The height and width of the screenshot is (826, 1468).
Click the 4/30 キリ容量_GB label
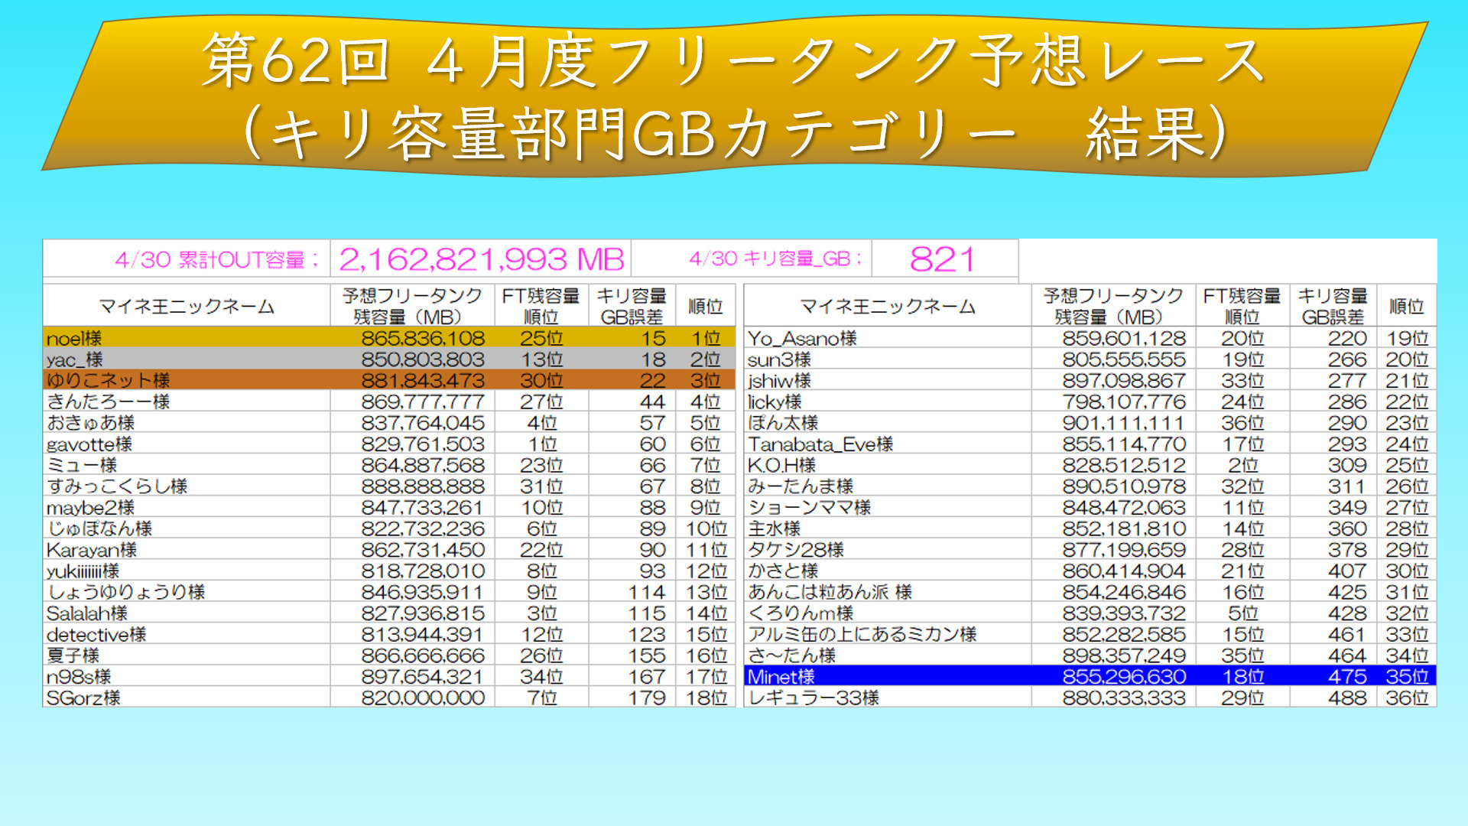pyautogui.click(x=775, y=259)
